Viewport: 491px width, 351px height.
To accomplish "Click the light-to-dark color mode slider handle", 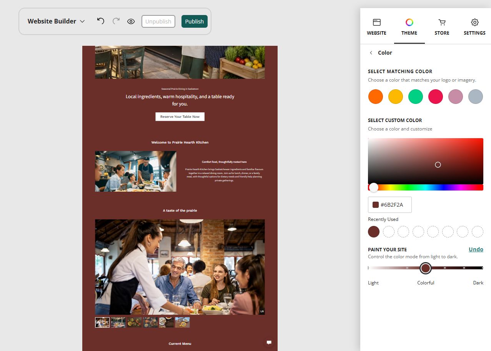I will pyautogui.click(x=425, y=268).
